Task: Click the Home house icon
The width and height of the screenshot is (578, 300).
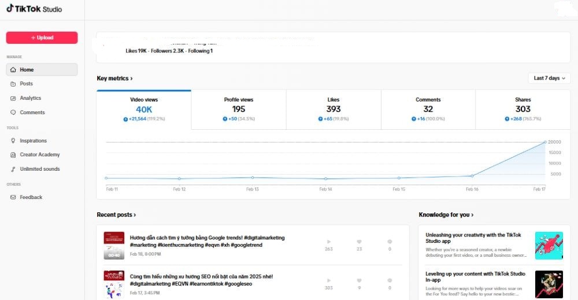Action: [13, 70]
